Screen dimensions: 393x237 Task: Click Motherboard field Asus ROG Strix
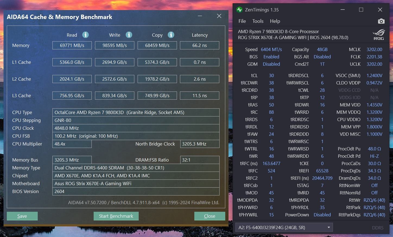point(136,184)
